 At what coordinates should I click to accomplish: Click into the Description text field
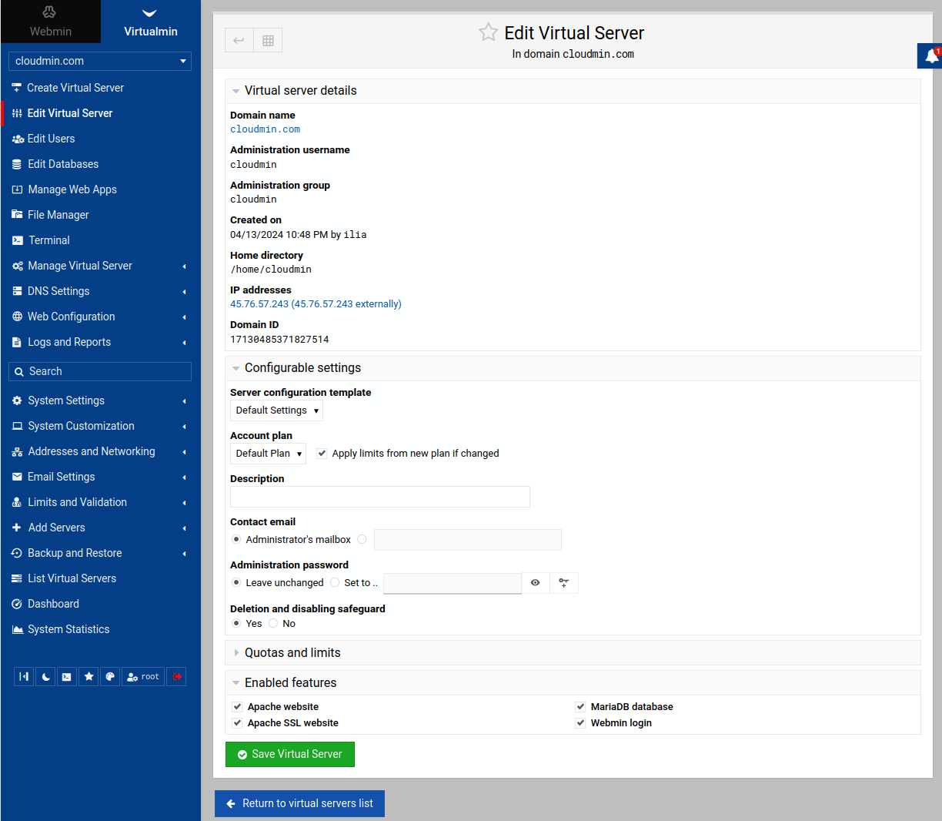tap(379, 497)
